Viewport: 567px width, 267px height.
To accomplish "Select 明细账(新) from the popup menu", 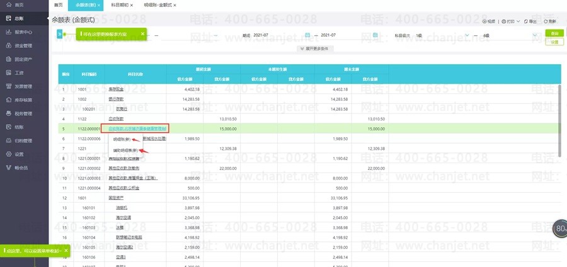I will point(122,139).
